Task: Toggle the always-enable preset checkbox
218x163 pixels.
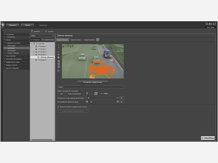Action: click(x=58, y=107)
